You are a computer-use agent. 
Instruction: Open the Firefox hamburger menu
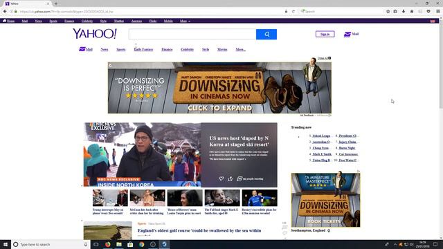click(x=437, y=12)
